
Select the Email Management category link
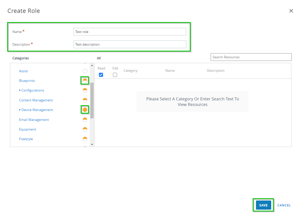[x=34, y=119]
